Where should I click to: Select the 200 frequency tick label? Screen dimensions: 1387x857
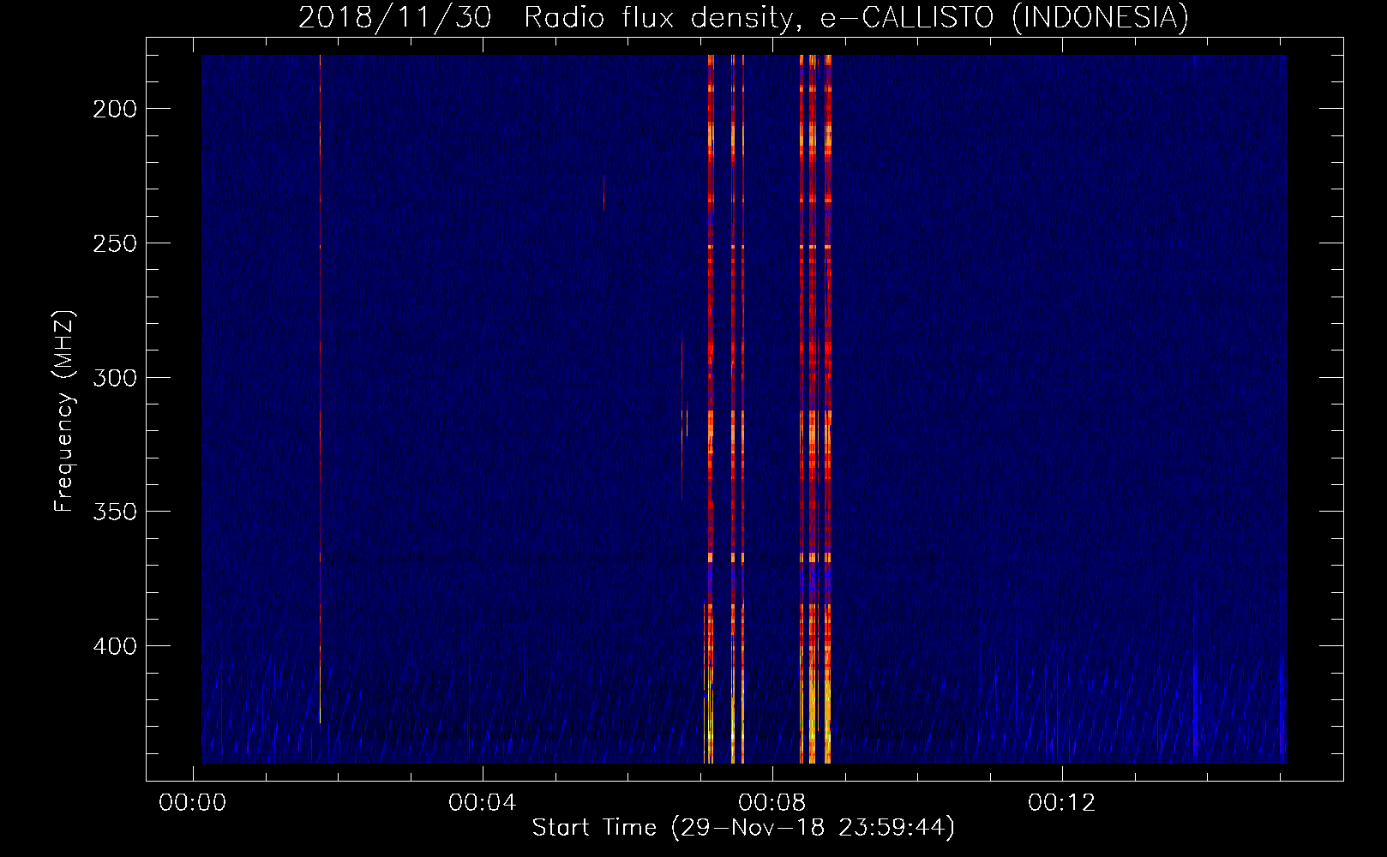point(115,109)
